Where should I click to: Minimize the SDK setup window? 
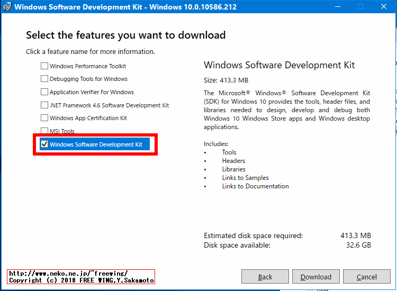pyautogui.click(x=338, y=6)
